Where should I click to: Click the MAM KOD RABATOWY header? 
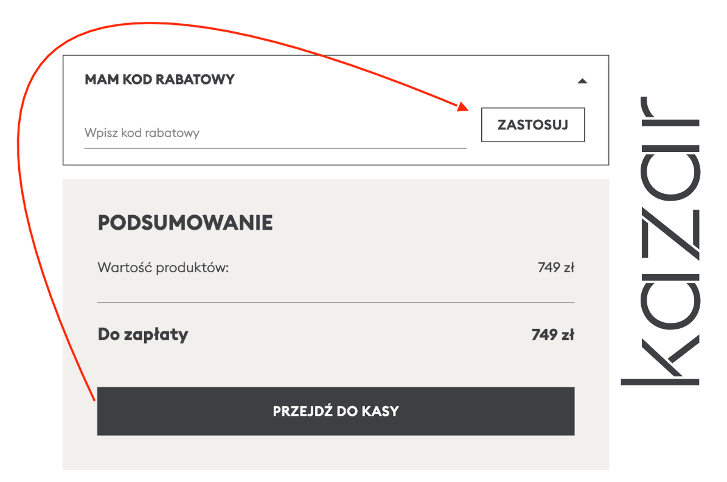coord(159,80)
